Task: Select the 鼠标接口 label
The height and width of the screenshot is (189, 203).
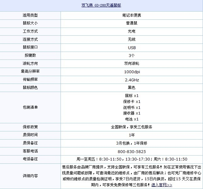Action: pos(30,47)
